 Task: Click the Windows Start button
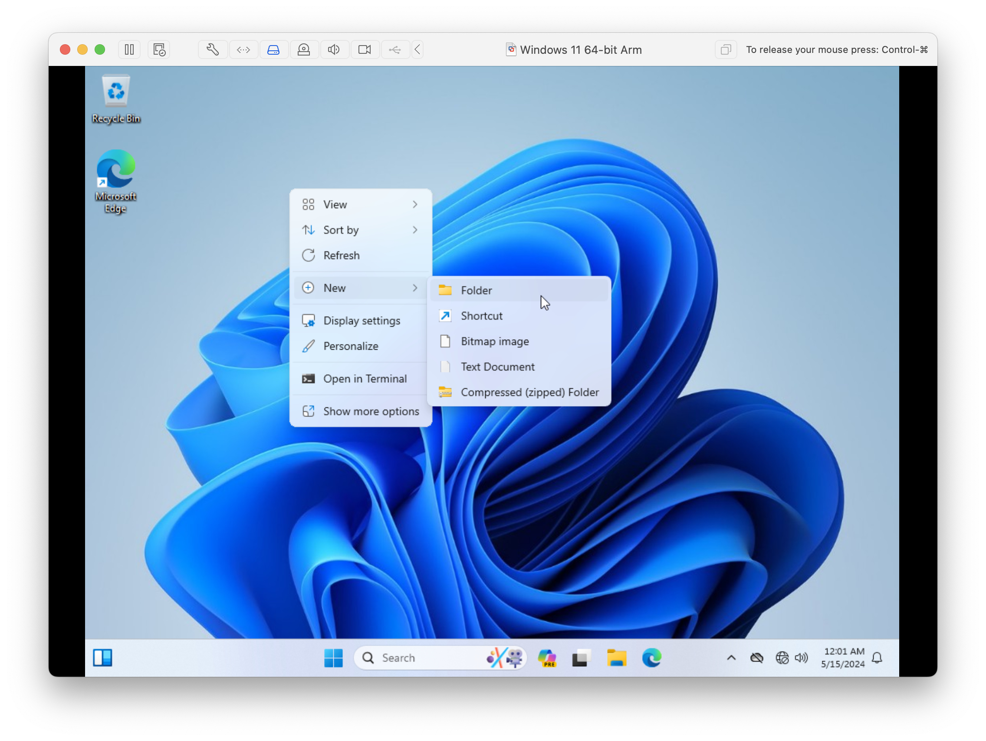point(334,658)
